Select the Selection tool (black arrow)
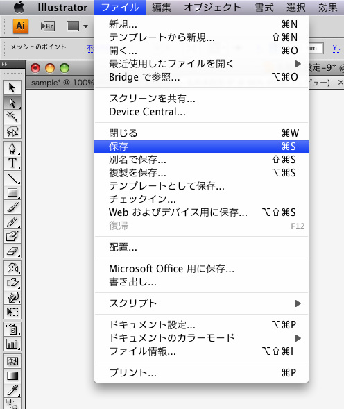 pyautogui.click(x=12, y=87)
